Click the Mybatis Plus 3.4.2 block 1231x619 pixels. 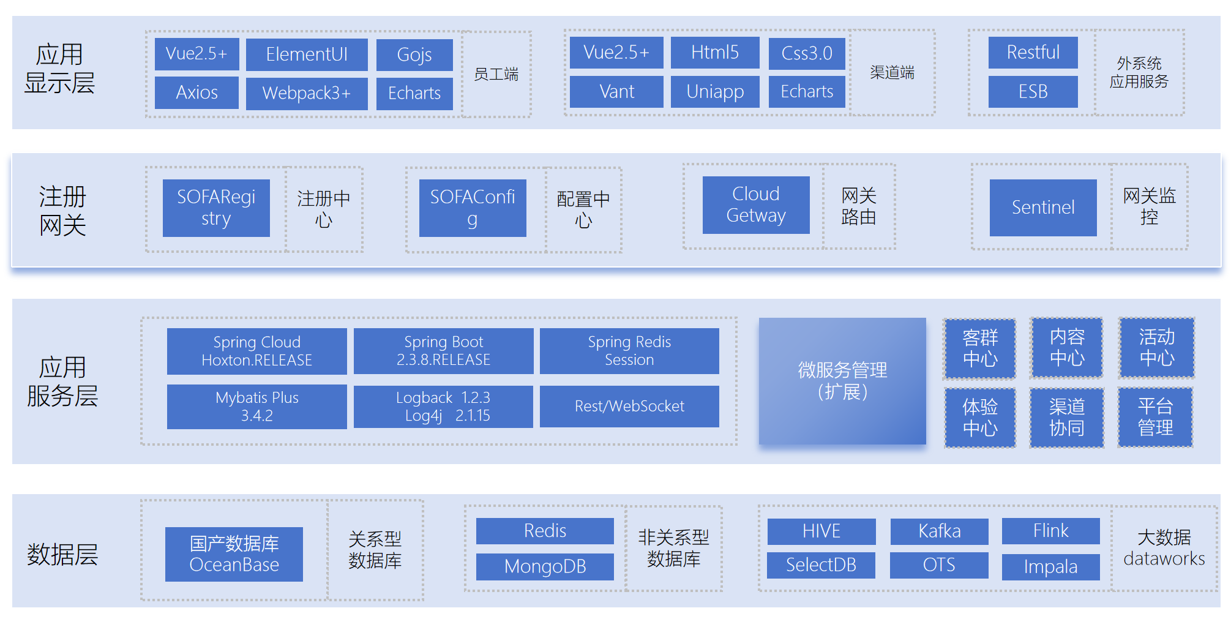[x=257, y=407]
